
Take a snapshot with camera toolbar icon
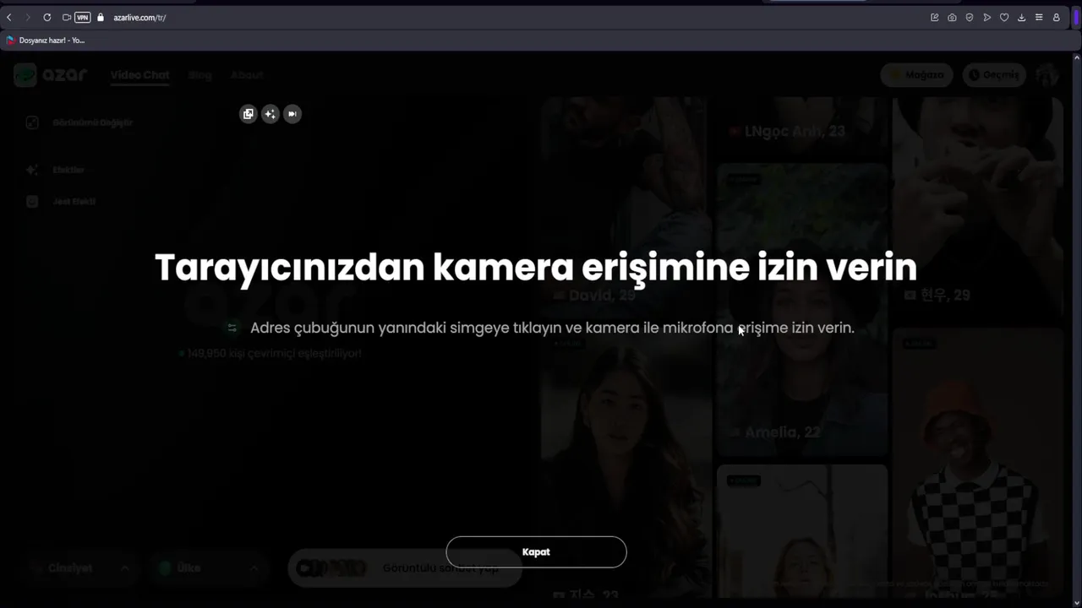coord(952,17)
